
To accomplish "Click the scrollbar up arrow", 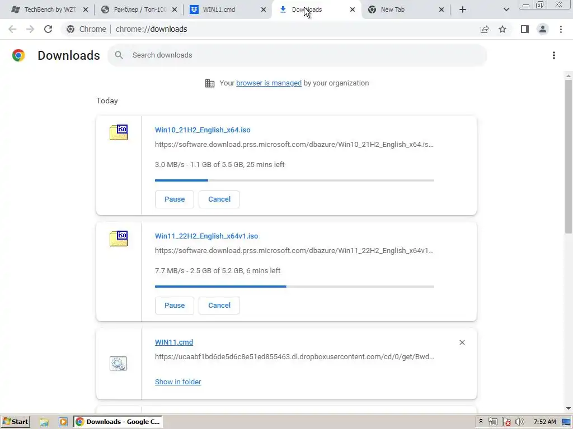I will (569, 75).
